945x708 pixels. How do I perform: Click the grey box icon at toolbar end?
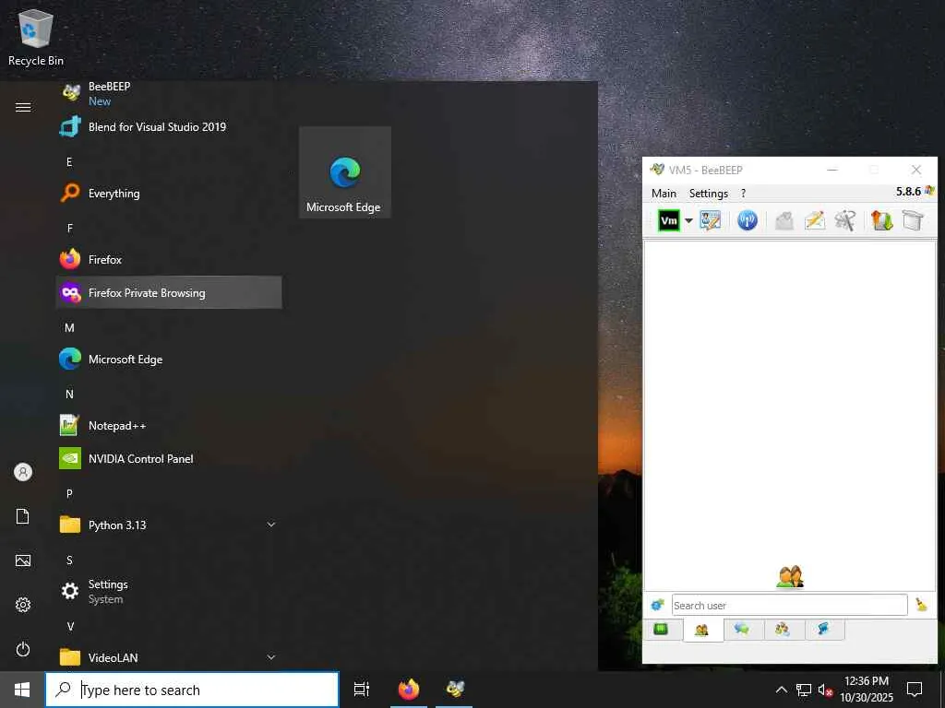913,220
